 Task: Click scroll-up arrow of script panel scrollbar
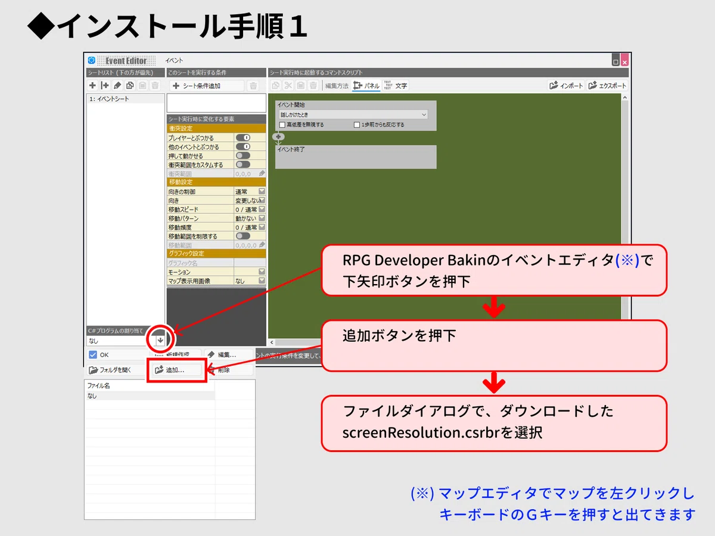(x=624, y=97)
